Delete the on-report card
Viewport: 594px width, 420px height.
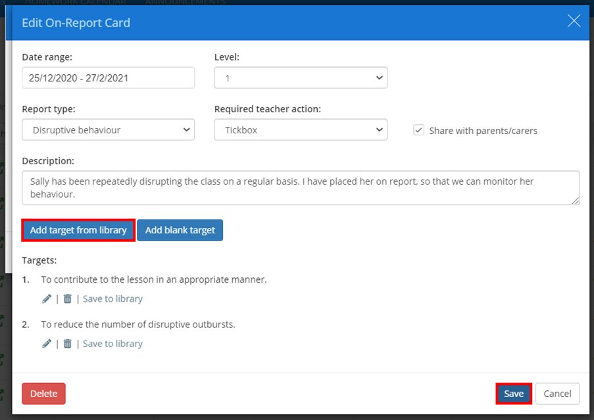(43, 393)
